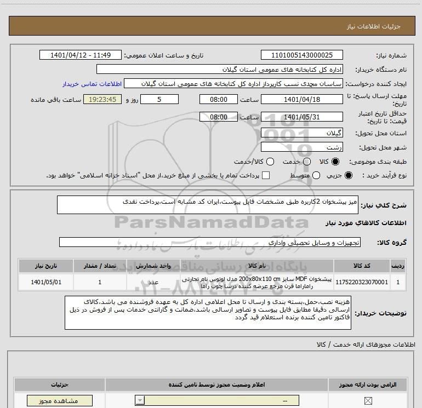Click the اطلاعات کالاهای مورد نیاز heading
Viewport: 422px width, 408px height.
[x=366, y=223]
